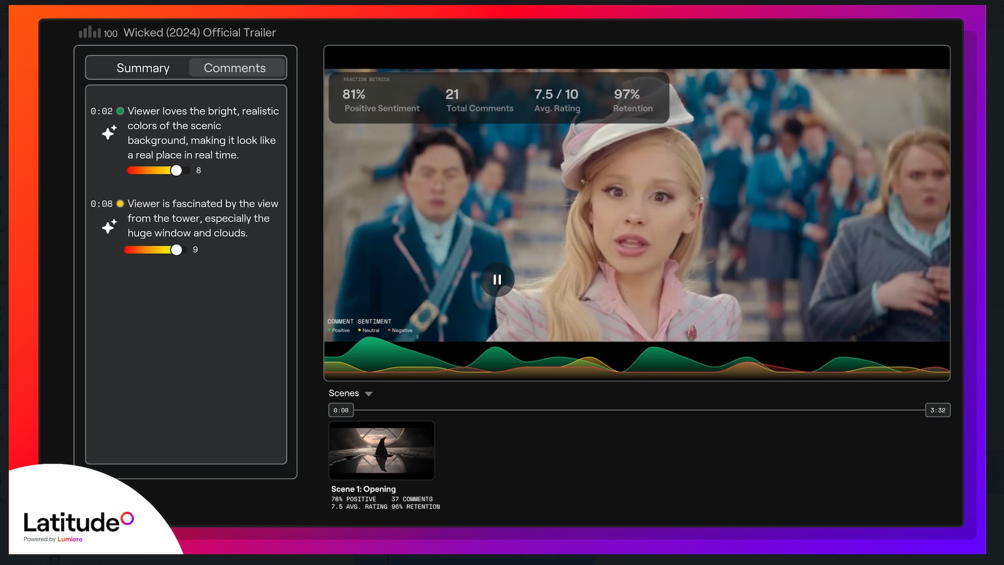Click the 78% POSITIVE scene statistic

coord(353,499)
